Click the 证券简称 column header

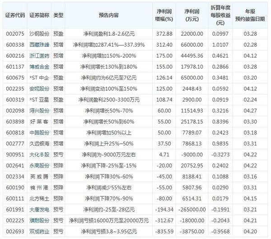point(39,15)
